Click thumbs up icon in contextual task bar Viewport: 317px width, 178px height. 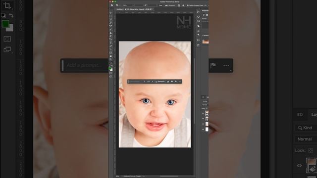pyautogui.click(x=168, y=82)
